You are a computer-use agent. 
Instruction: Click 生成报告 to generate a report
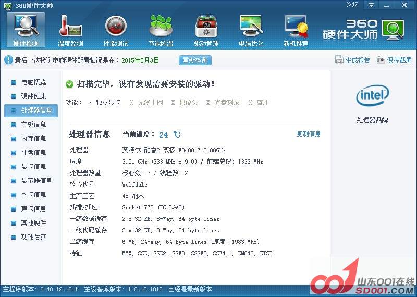click(x=358, y=60)
